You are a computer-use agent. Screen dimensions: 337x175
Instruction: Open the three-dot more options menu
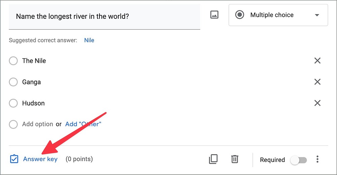tap(317, 159)
